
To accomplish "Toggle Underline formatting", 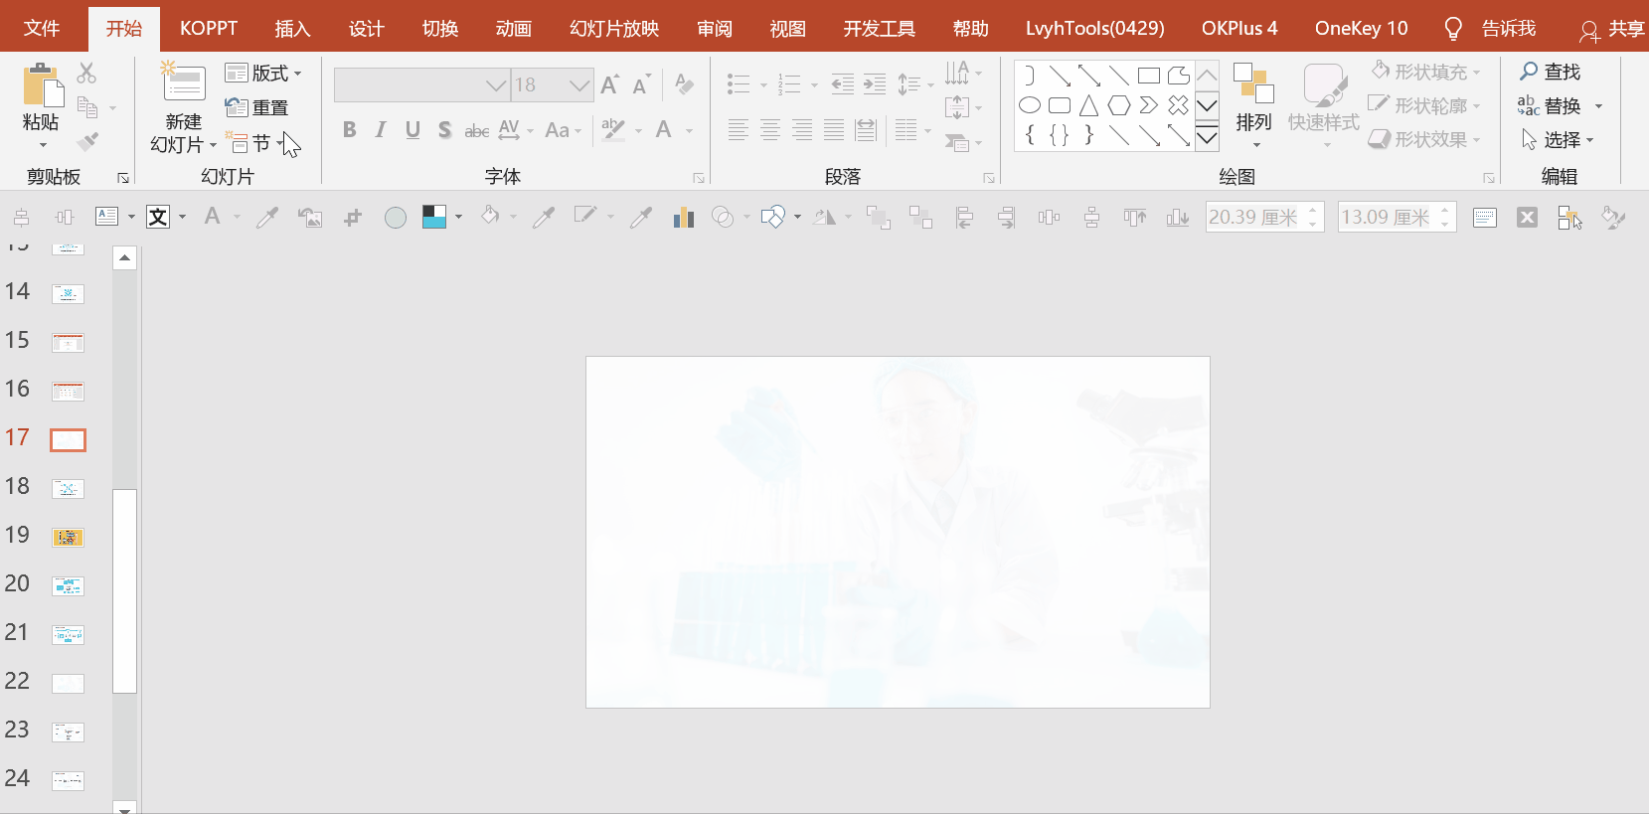I will [412, 130].
